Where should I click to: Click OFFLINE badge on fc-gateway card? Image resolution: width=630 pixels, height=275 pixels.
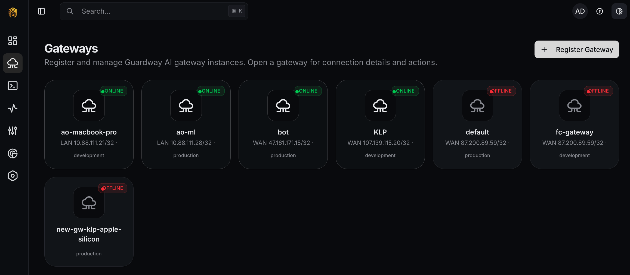tap(598, 91)
